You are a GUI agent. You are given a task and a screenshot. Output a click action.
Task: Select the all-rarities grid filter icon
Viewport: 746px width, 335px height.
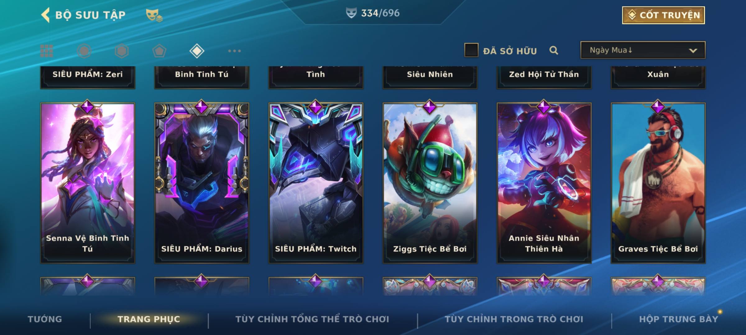(x=47, y=51)
